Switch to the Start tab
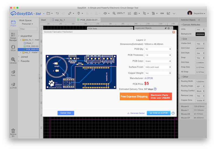 (43, 20)
